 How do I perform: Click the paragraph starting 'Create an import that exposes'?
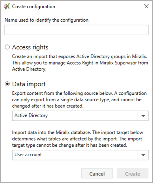coord(80,63)
